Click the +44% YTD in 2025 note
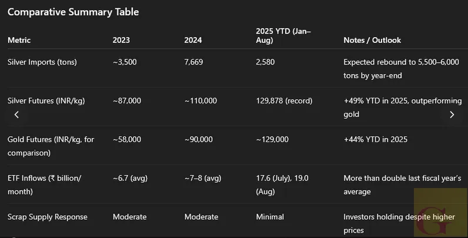468x238 pixels. [x=376, y=140]
